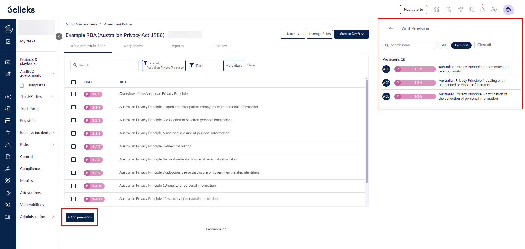Open the user profile headset icon
This screenshot has height=249, width=525.
(471, 10)
